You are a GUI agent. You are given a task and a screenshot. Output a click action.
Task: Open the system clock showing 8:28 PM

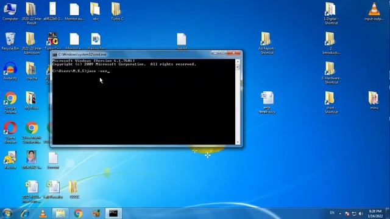tap(375, 214)
